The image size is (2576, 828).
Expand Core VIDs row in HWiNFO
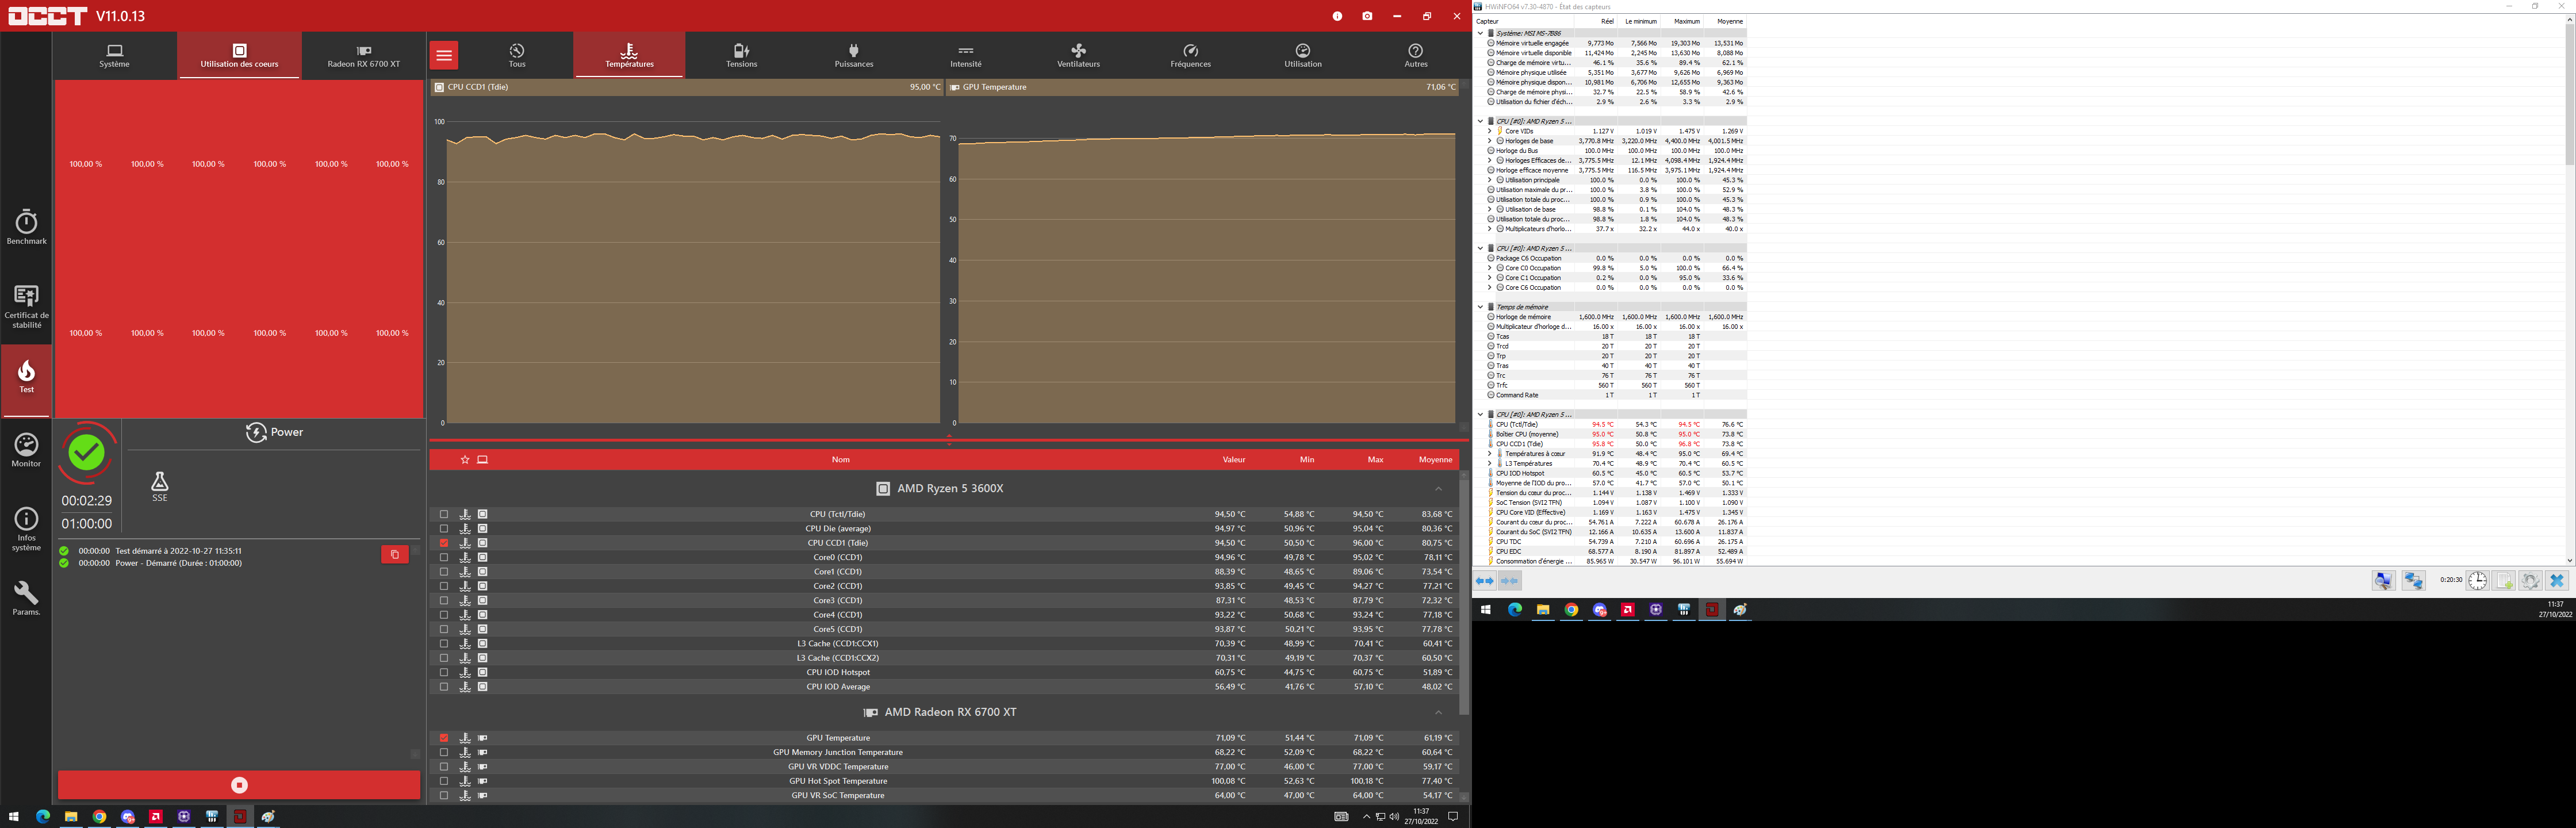[x=1489, y=131]
